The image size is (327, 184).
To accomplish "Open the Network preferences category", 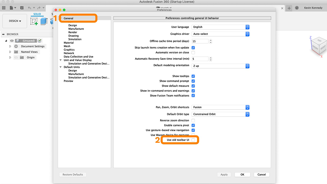I will click(69, 53).
